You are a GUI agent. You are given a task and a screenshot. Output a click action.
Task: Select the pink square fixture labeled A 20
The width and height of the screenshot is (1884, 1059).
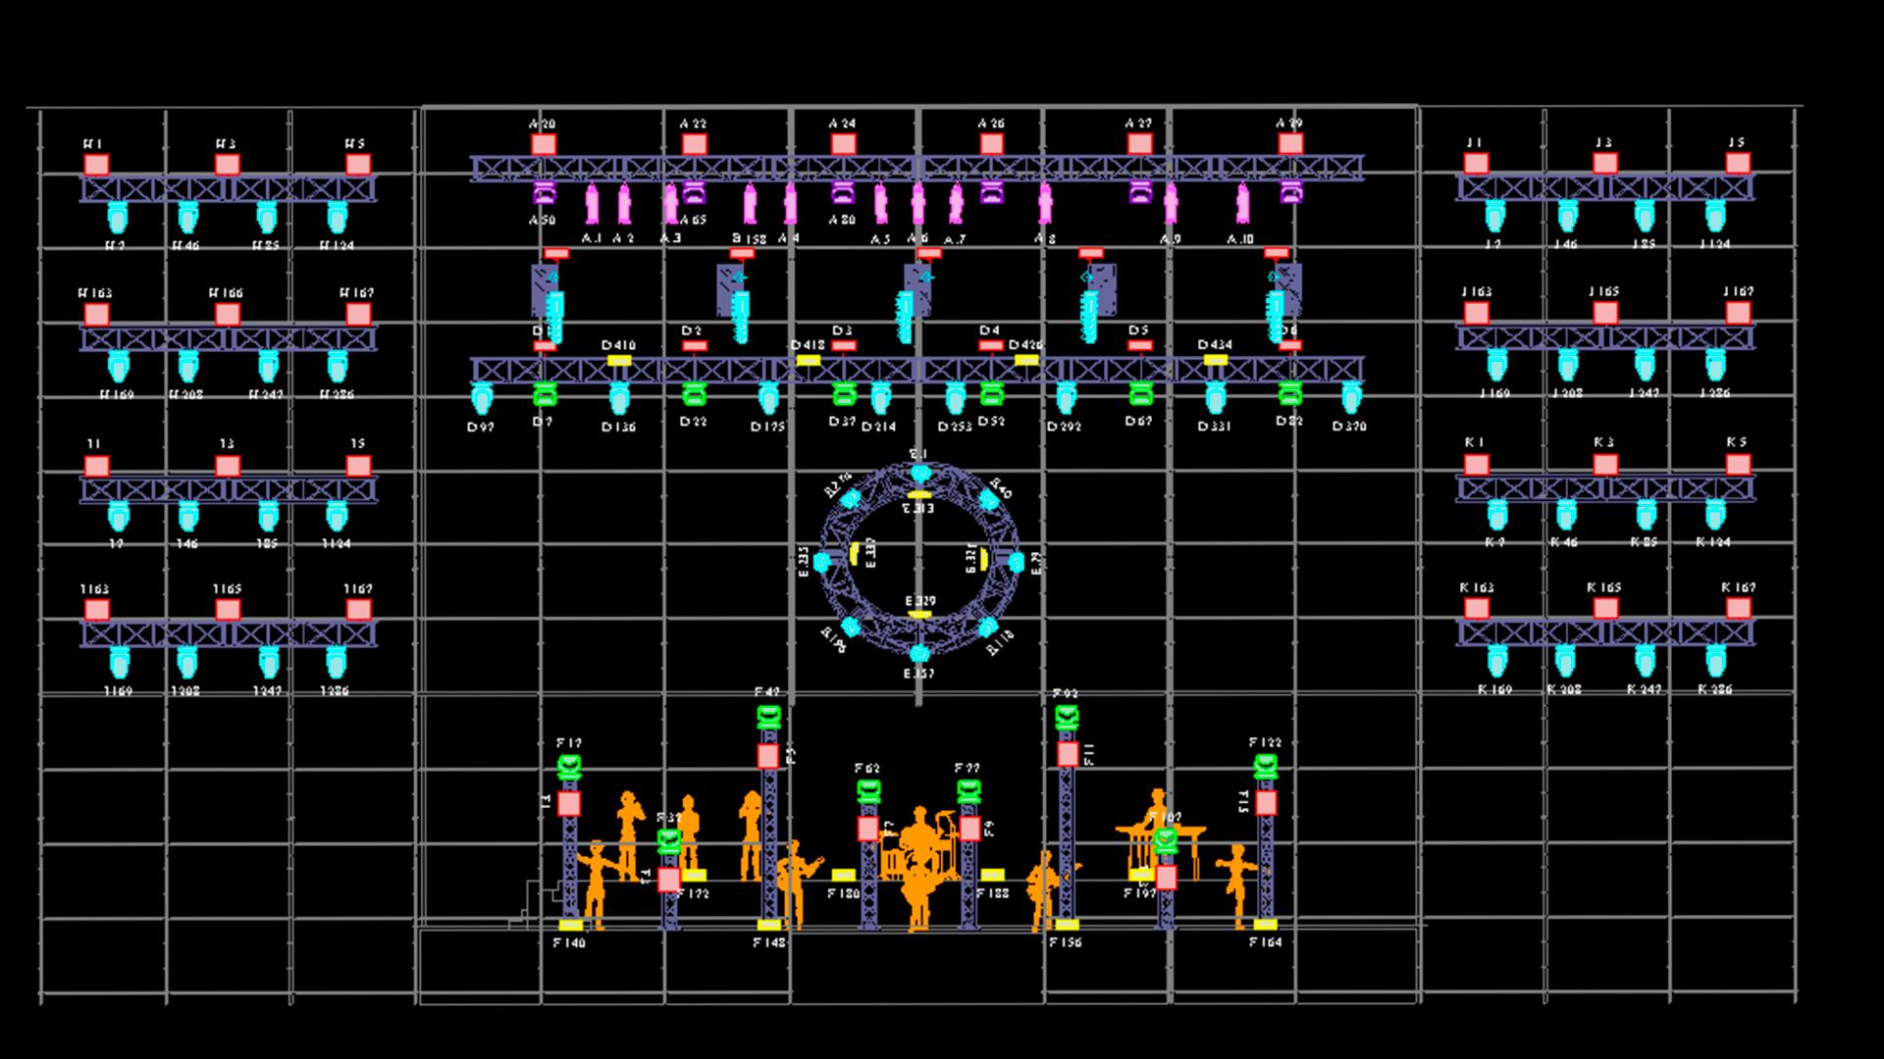pos(544,145)
